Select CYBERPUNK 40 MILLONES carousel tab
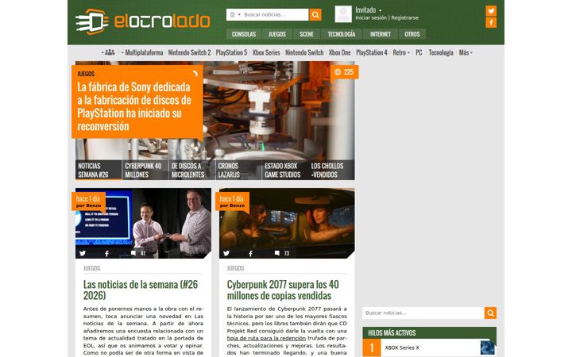 coord(145,170)
